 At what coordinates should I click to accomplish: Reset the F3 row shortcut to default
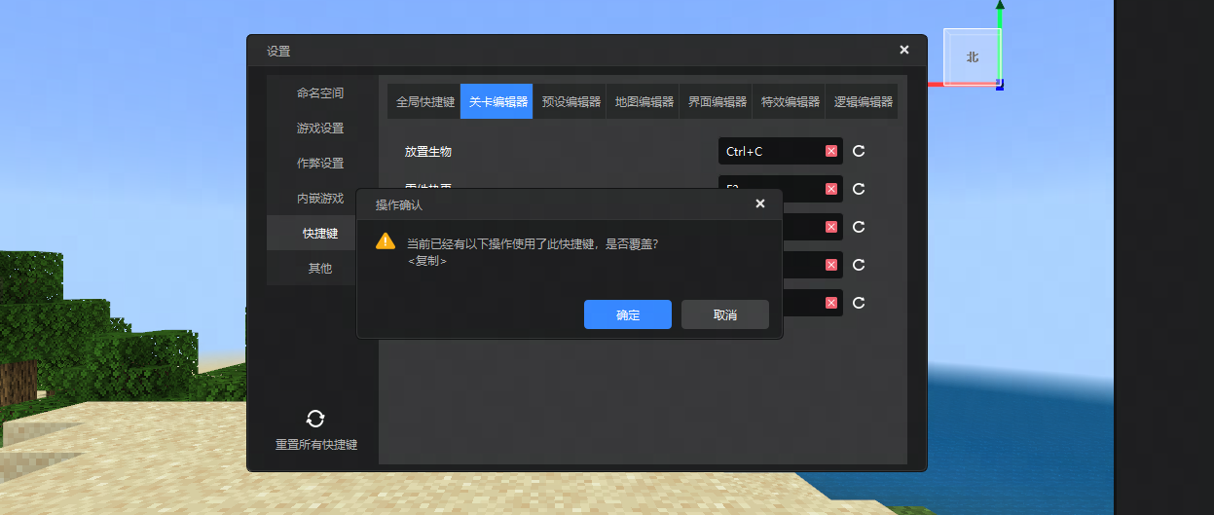pos(859,189)
